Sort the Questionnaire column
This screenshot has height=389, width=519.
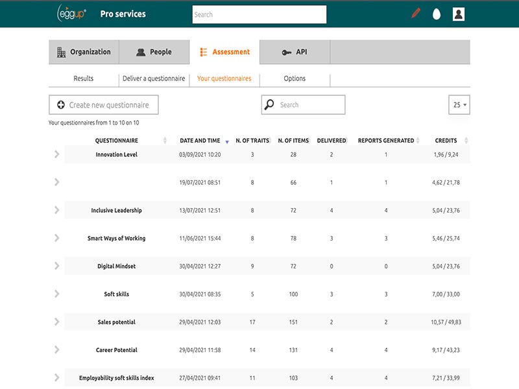click(165, 141)
